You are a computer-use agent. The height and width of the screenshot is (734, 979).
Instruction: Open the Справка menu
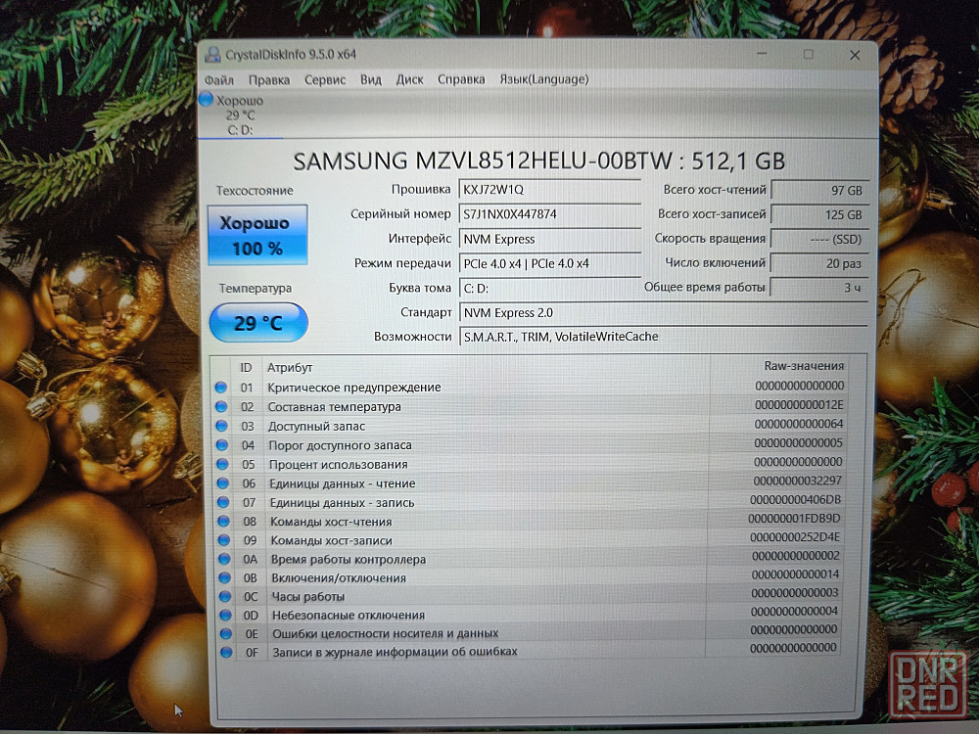pyautogui.click(x=461, y=79)
